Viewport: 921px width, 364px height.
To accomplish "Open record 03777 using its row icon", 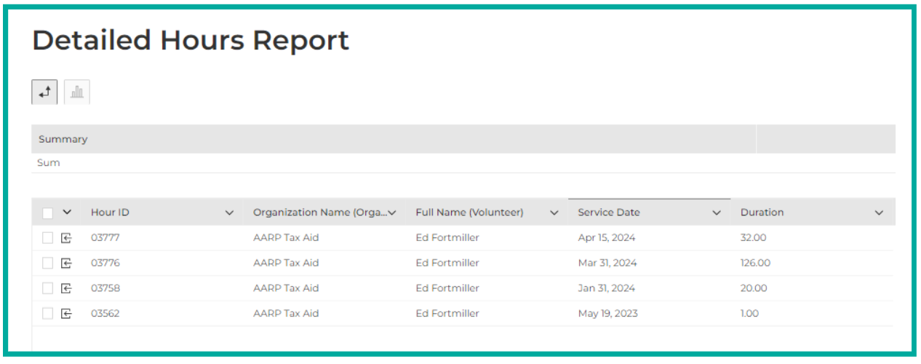I will coord(66,237).
